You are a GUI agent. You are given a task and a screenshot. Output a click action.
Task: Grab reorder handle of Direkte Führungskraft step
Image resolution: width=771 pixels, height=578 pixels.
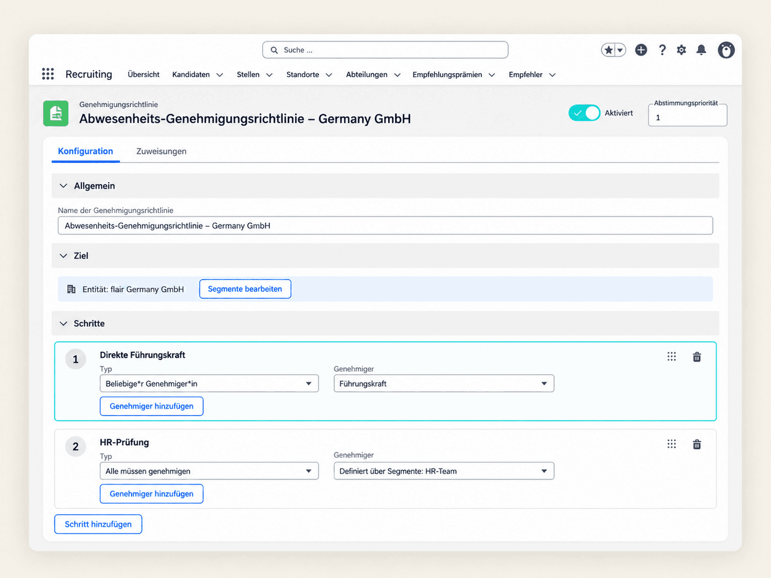coord(671,357)
